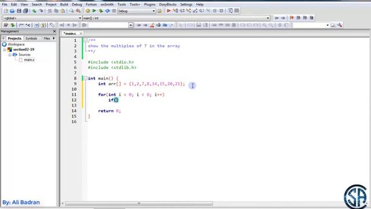Open the File menu

click(x=4, y=4)
